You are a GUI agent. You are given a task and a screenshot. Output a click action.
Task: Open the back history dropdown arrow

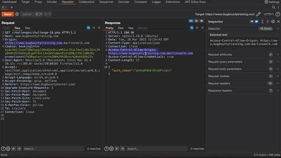tap(41, 14)
